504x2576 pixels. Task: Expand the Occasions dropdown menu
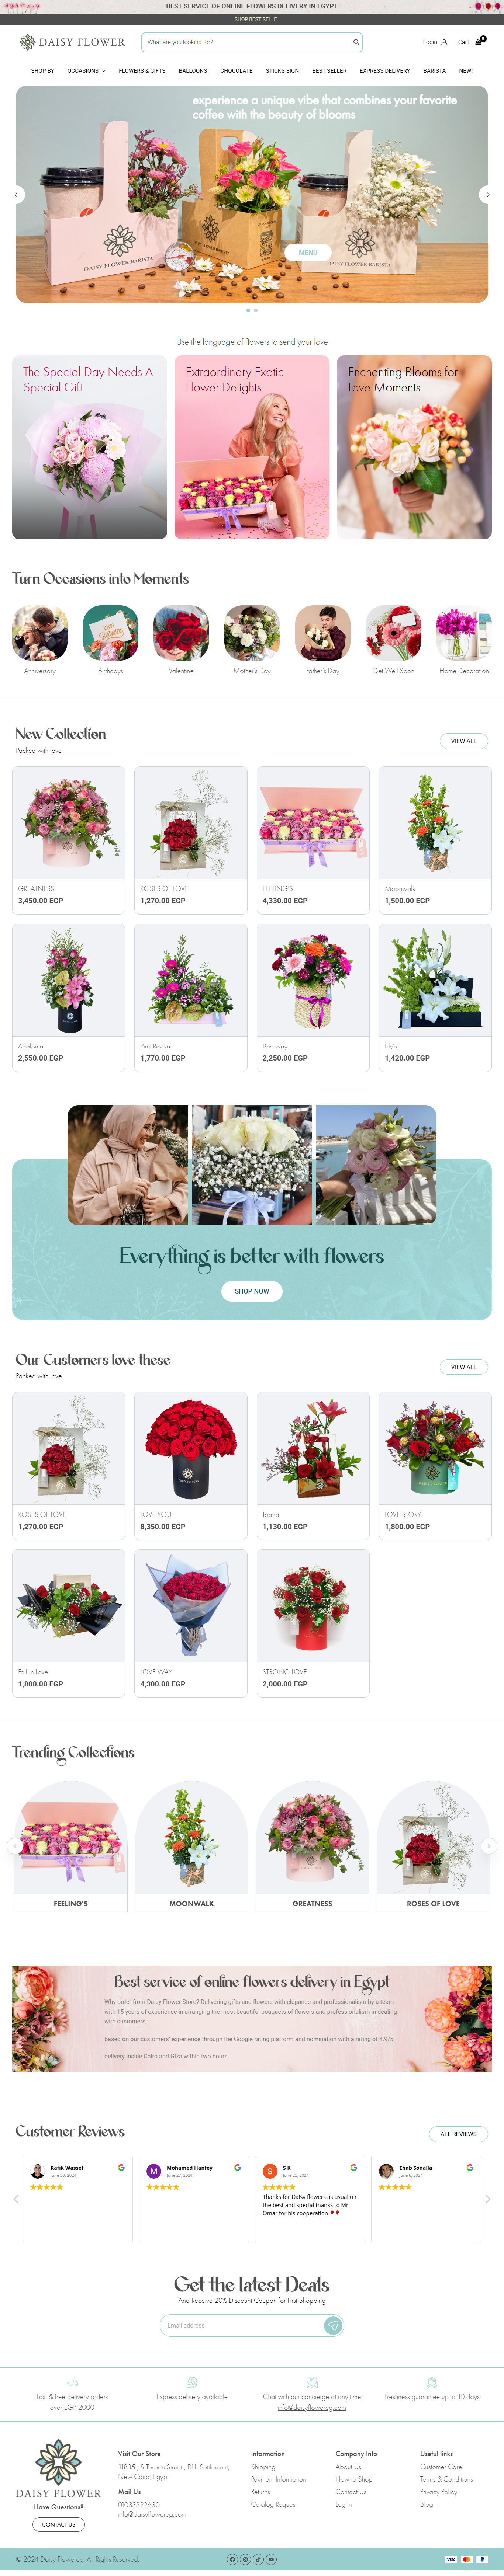pyautogui.click(x=86, y=71)
